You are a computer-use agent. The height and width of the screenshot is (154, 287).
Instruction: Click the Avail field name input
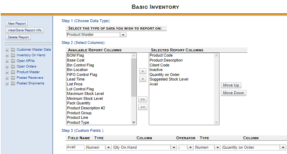click(x=75, y=147)
